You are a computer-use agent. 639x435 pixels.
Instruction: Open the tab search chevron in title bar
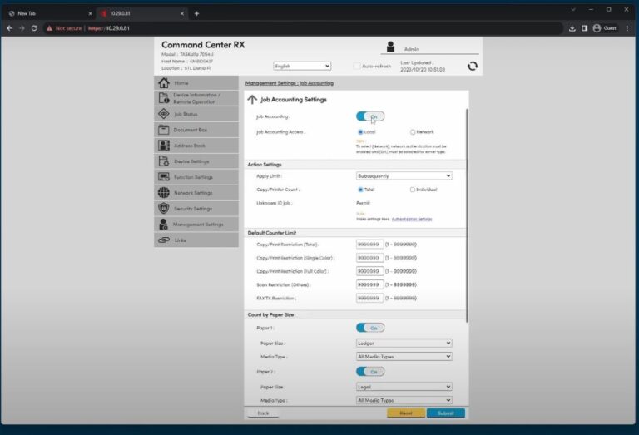[573, 9]
